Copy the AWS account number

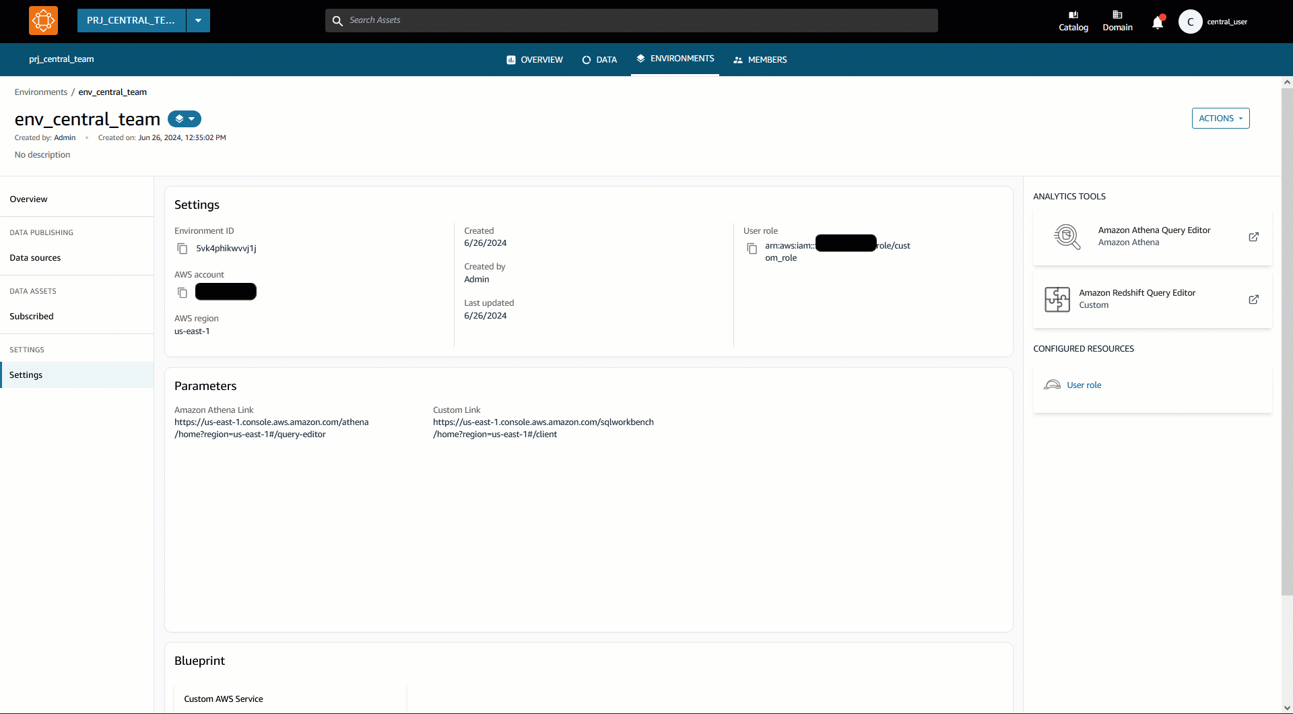pos(181,292)
